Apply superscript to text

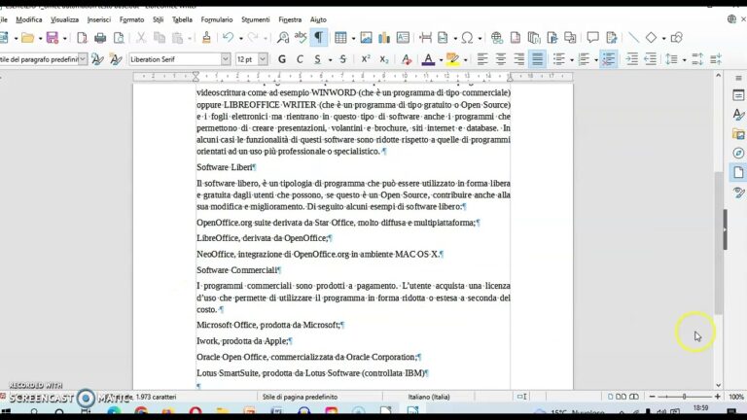coord(366,59)
